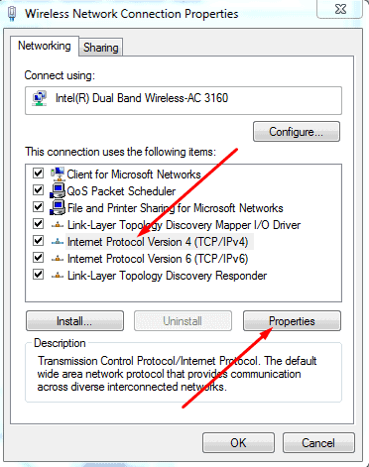This screenshot has width=369, height=467.
Task: Switch to the Sharing tab
Action: click(x=101, y=48)
